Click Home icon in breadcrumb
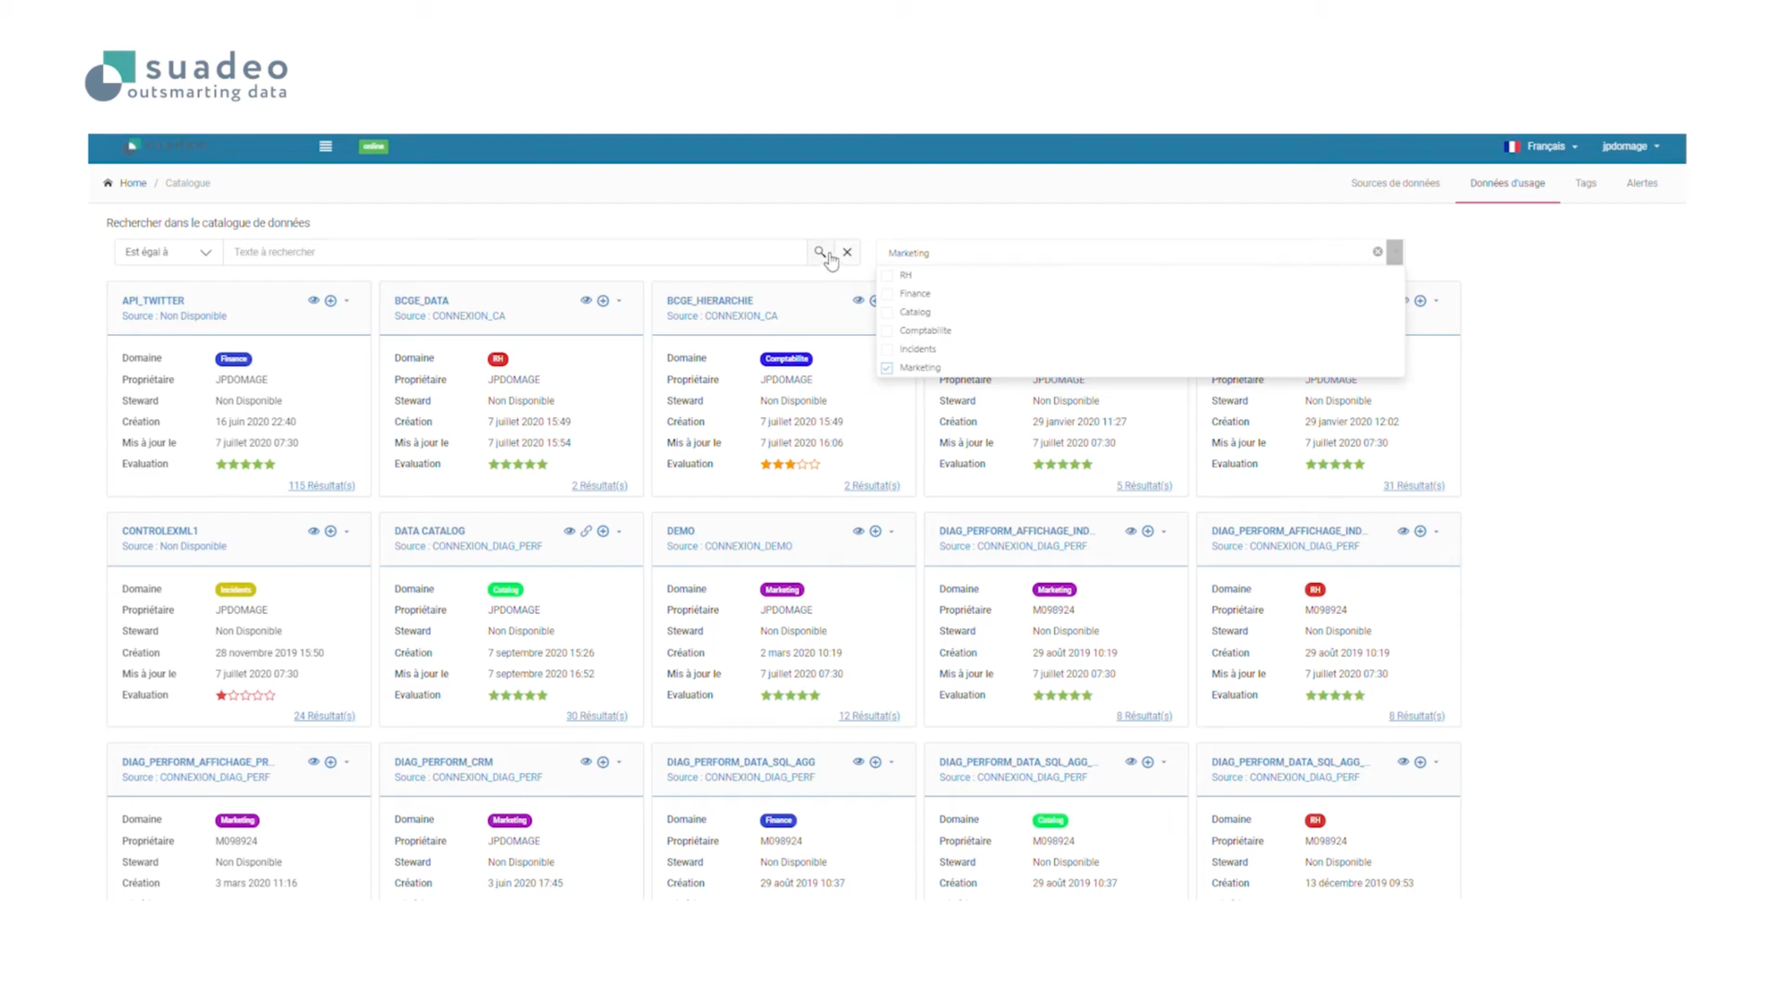The height and width of the screenshot is (1007, 1791). [108, 183]
